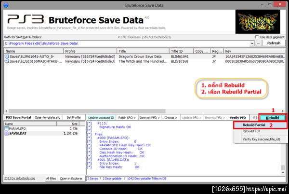Open PS3 Save Portal

[18, 117]
